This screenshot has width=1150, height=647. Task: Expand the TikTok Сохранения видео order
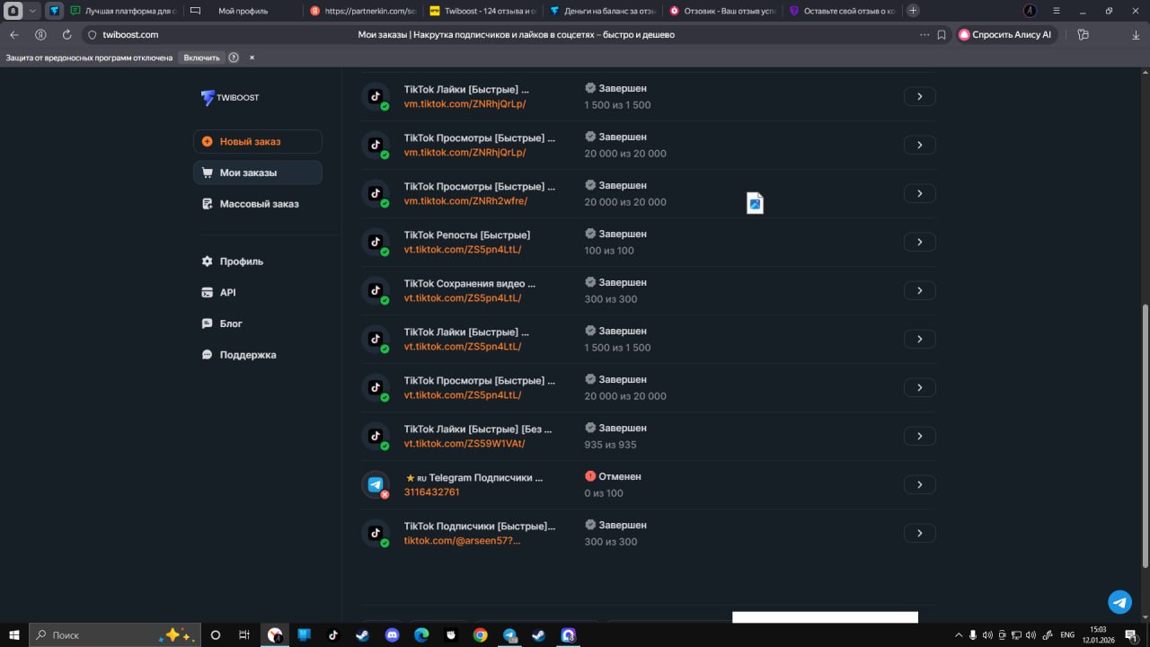pos(919,290)
